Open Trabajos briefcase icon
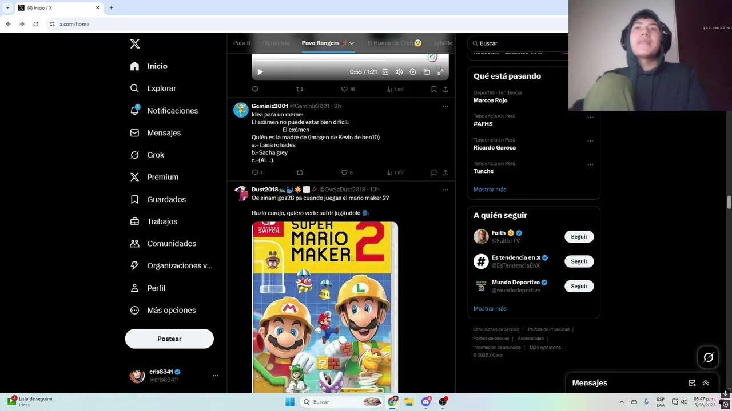This screenshot has width=732, height=411. point(134,221)
